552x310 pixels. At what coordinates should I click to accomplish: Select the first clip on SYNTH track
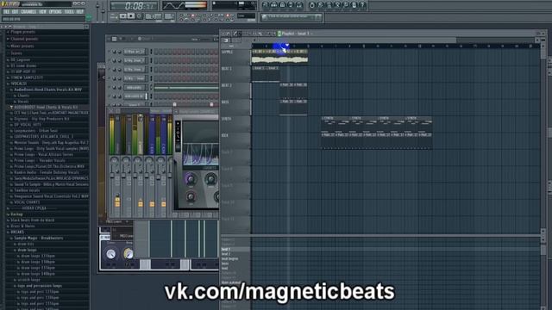(336, 124)
